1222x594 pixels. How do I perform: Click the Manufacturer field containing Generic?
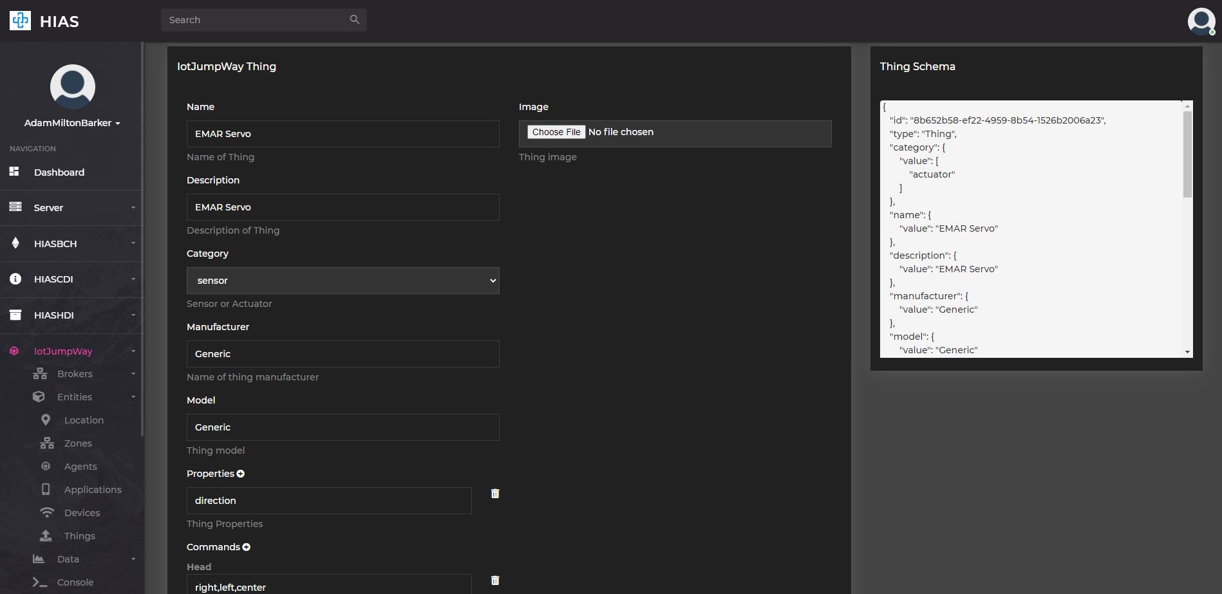[343, 354]
